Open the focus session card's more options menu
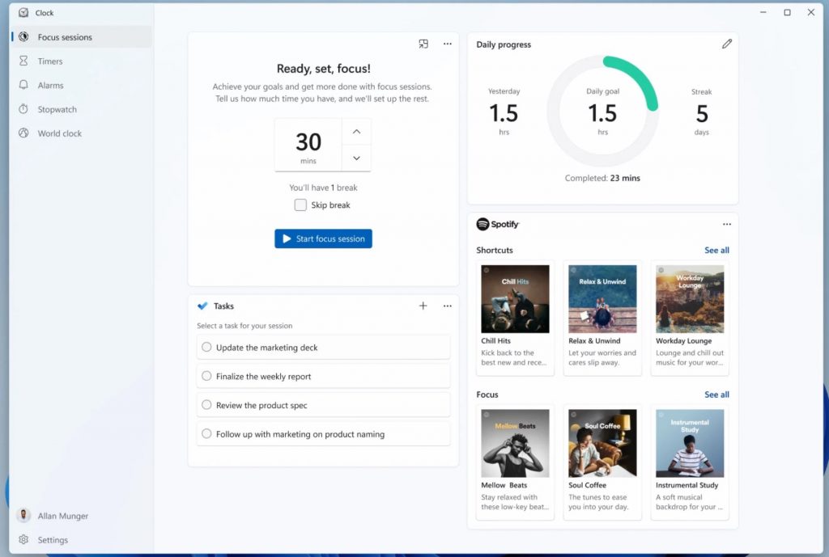The image size is (829, 557). tap(447, 44)
